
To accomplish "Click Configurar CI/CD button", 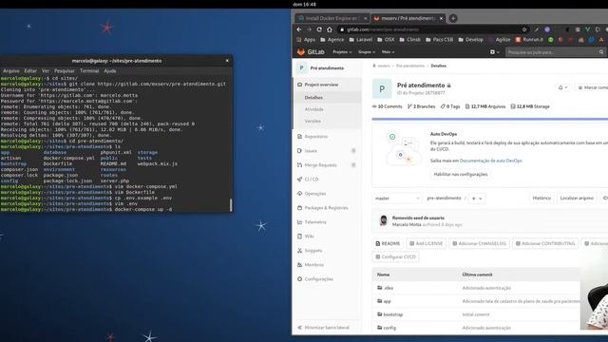I will [x=395, y=256].
